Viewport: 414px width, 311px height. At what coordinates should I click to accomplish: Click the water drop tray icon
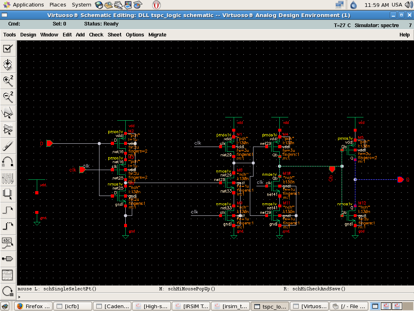(x=353, y=5)
